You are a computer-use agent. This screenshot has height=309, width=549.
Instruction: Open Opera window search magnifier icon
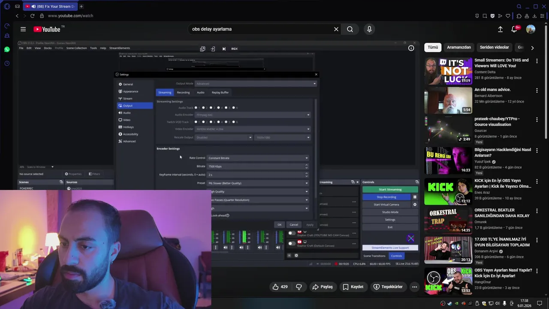coord(519,6)
